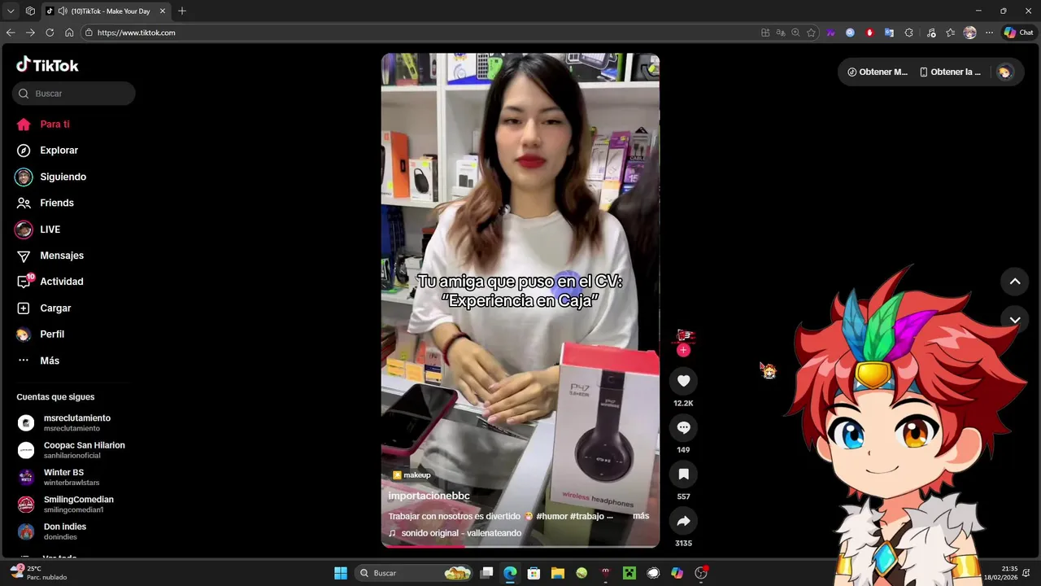Click the address bar URL

pyautogui.click(x=136, y=33)
